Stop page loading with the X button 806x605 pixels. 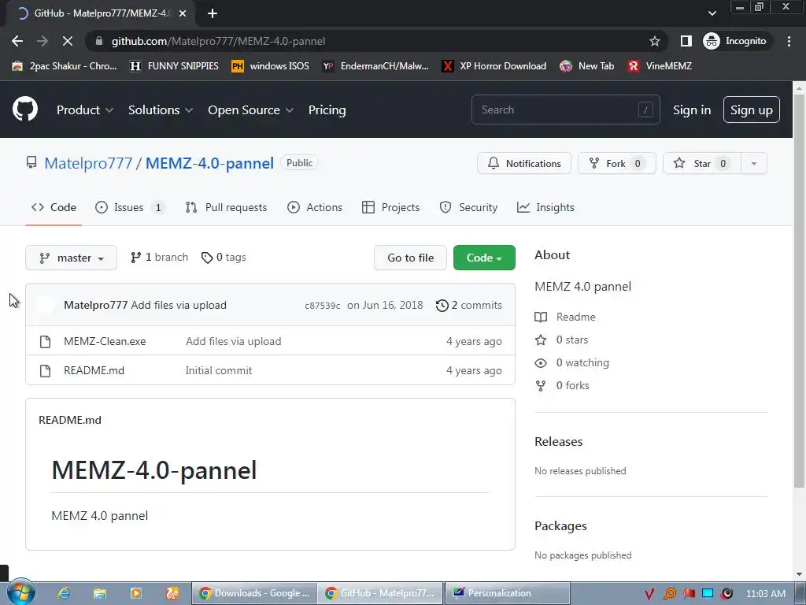[x=68, y=41]
